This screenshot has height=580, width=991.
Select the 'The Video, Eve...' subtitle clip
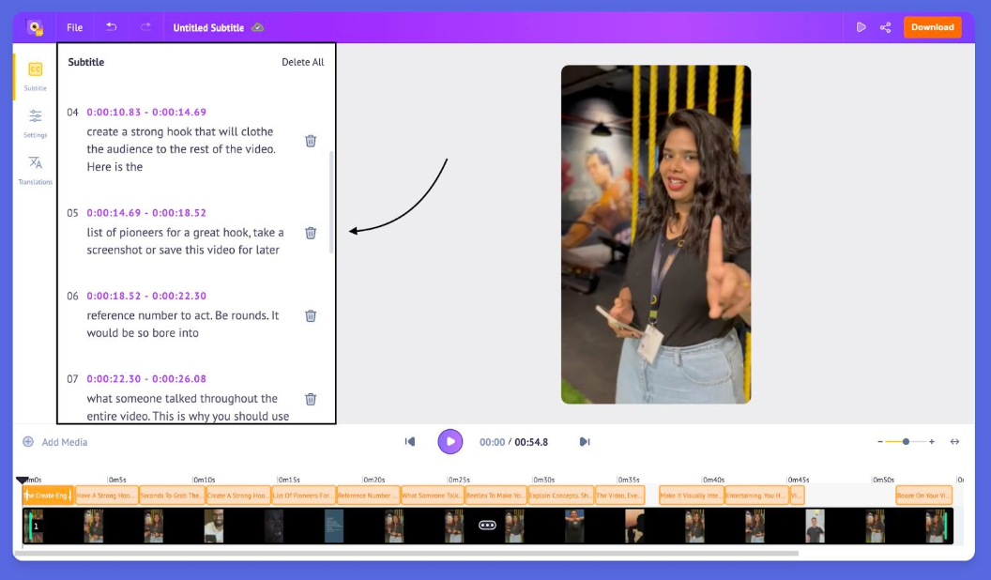[x=619, y=496]
